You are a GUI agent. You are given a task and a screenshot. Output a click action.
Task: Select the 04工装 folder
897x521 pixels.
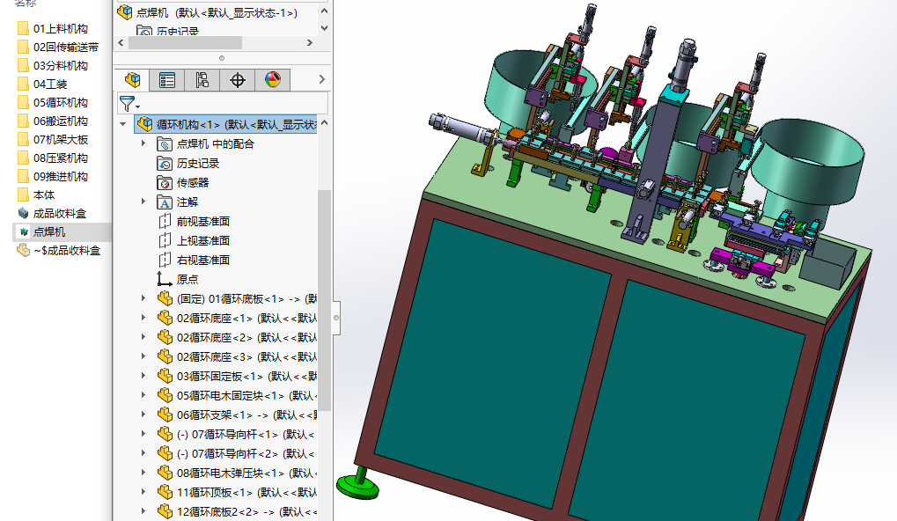43,84
